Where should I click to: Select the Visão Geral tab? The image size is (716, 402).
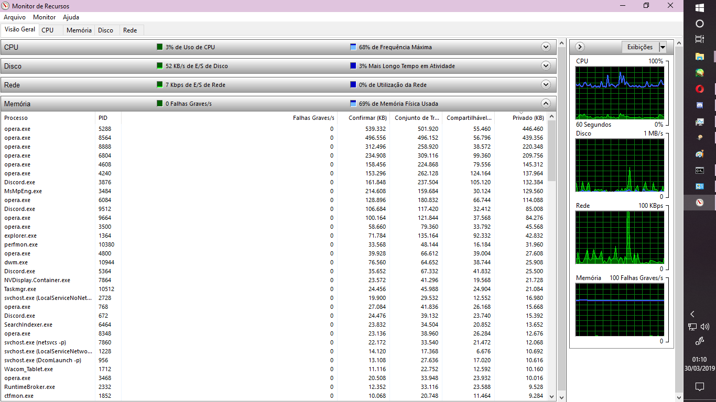coord(20,29)
